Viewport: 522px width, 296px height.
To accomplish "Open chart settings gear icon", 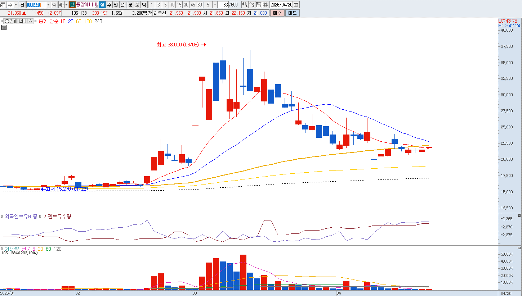I will (266, 5).
